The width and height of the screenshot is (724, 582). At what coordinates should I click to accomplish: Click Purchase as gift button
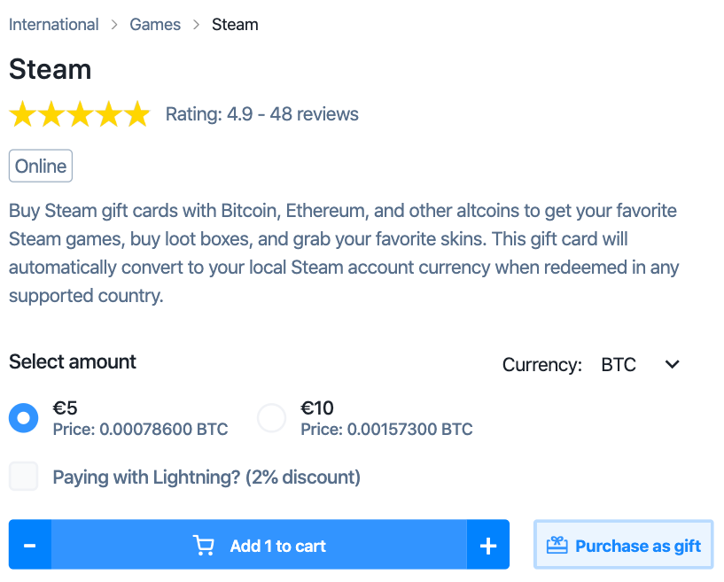(624, 546)
